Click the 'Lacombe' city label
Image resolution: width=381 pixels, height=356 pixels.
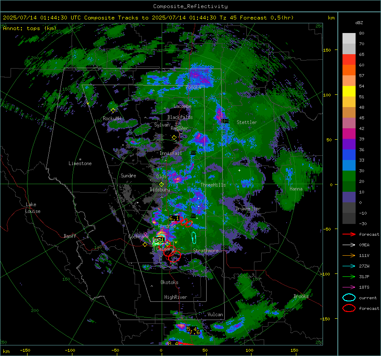182,106
